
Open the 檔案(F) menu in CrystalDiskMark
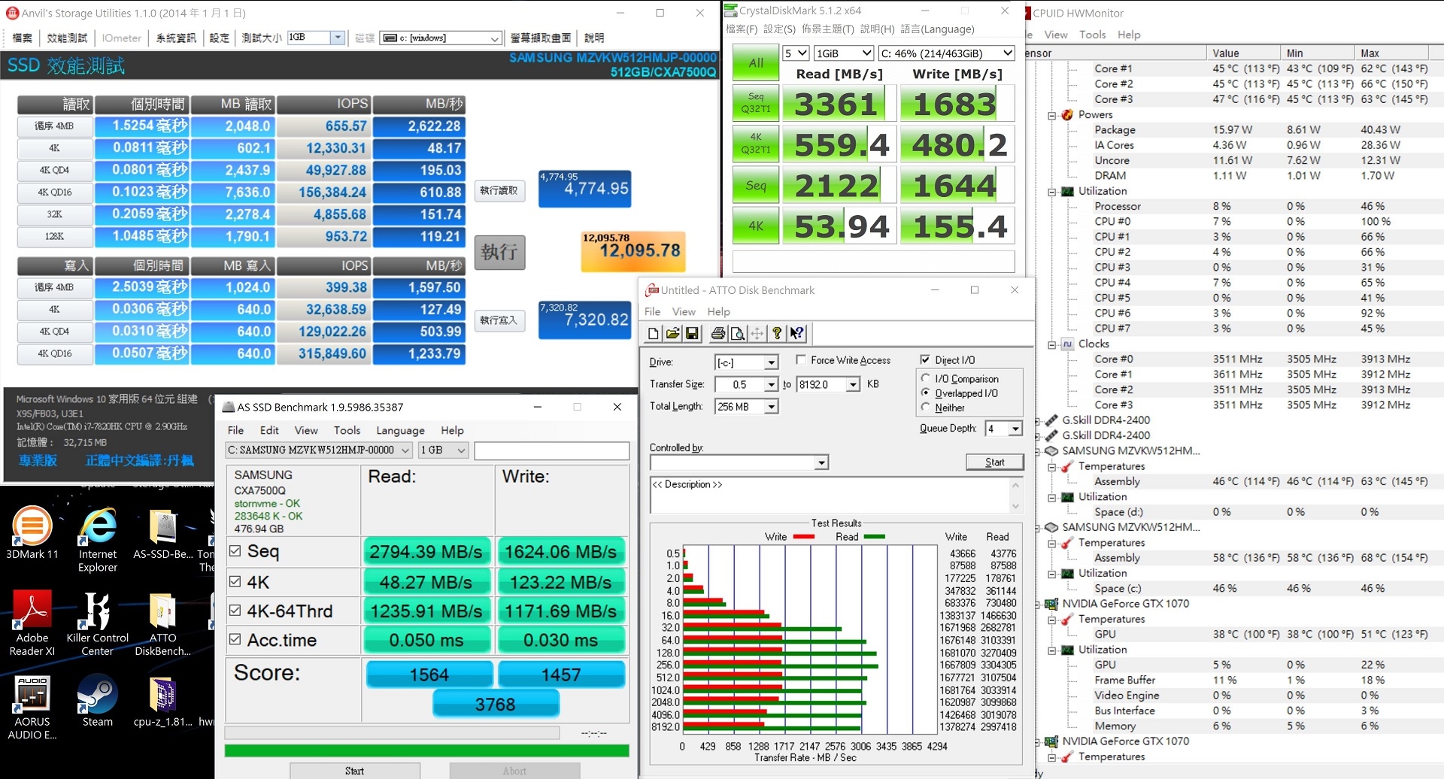click(x=742, y=29)
